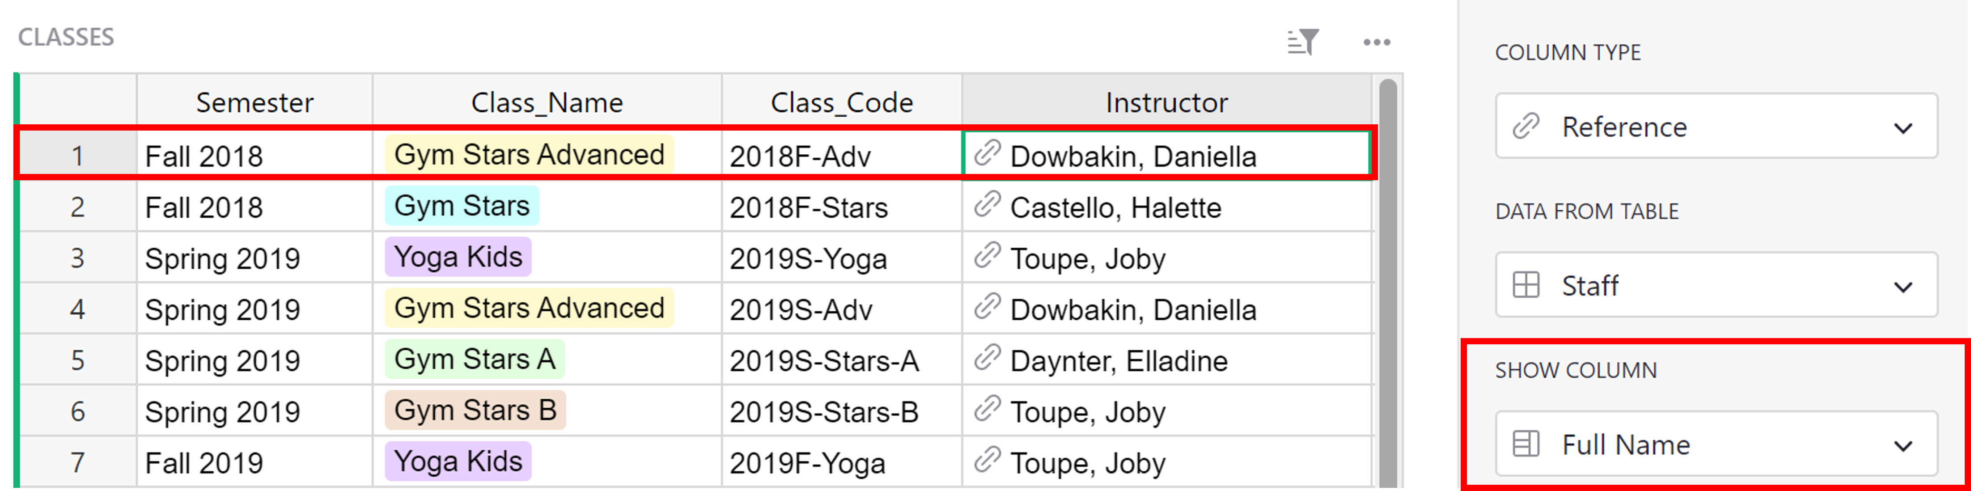Open the more options menu
This screenshot has height=491, width=1971.
pos(1375,43)
